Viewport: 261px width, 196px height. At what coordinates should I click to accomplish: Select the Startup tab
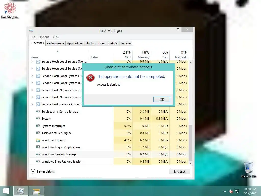coord(90,43)
